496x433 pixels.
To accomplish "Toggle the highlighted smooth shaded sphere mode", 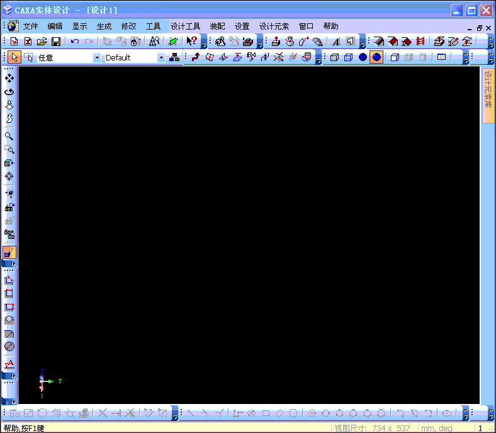I will coord(376,57).
